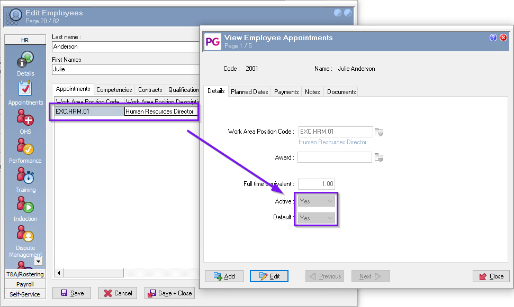Open the Appointments sidebar icon
The width and height of the screenshot is (514, 307).
(25, 89)
